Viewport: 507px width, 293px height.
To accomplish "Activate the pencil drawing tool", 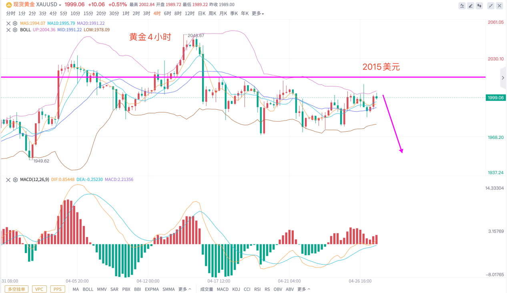I will coord(471,6).
